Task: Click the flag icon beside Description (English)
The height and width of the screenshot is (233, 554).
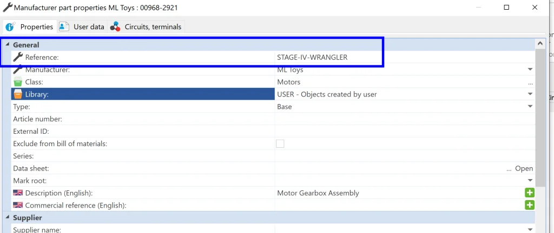Action: coord(18,193)
